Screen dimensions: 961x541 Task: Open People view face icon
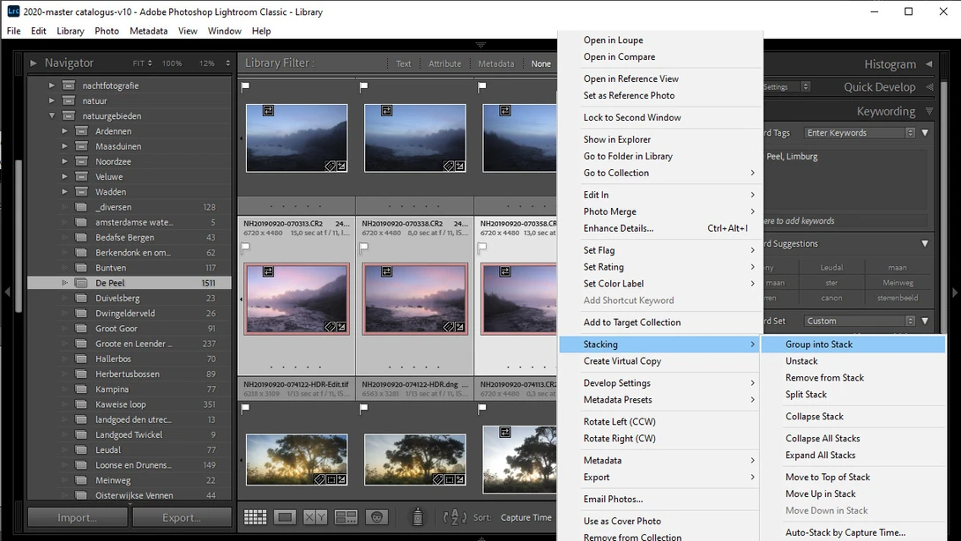376,517
